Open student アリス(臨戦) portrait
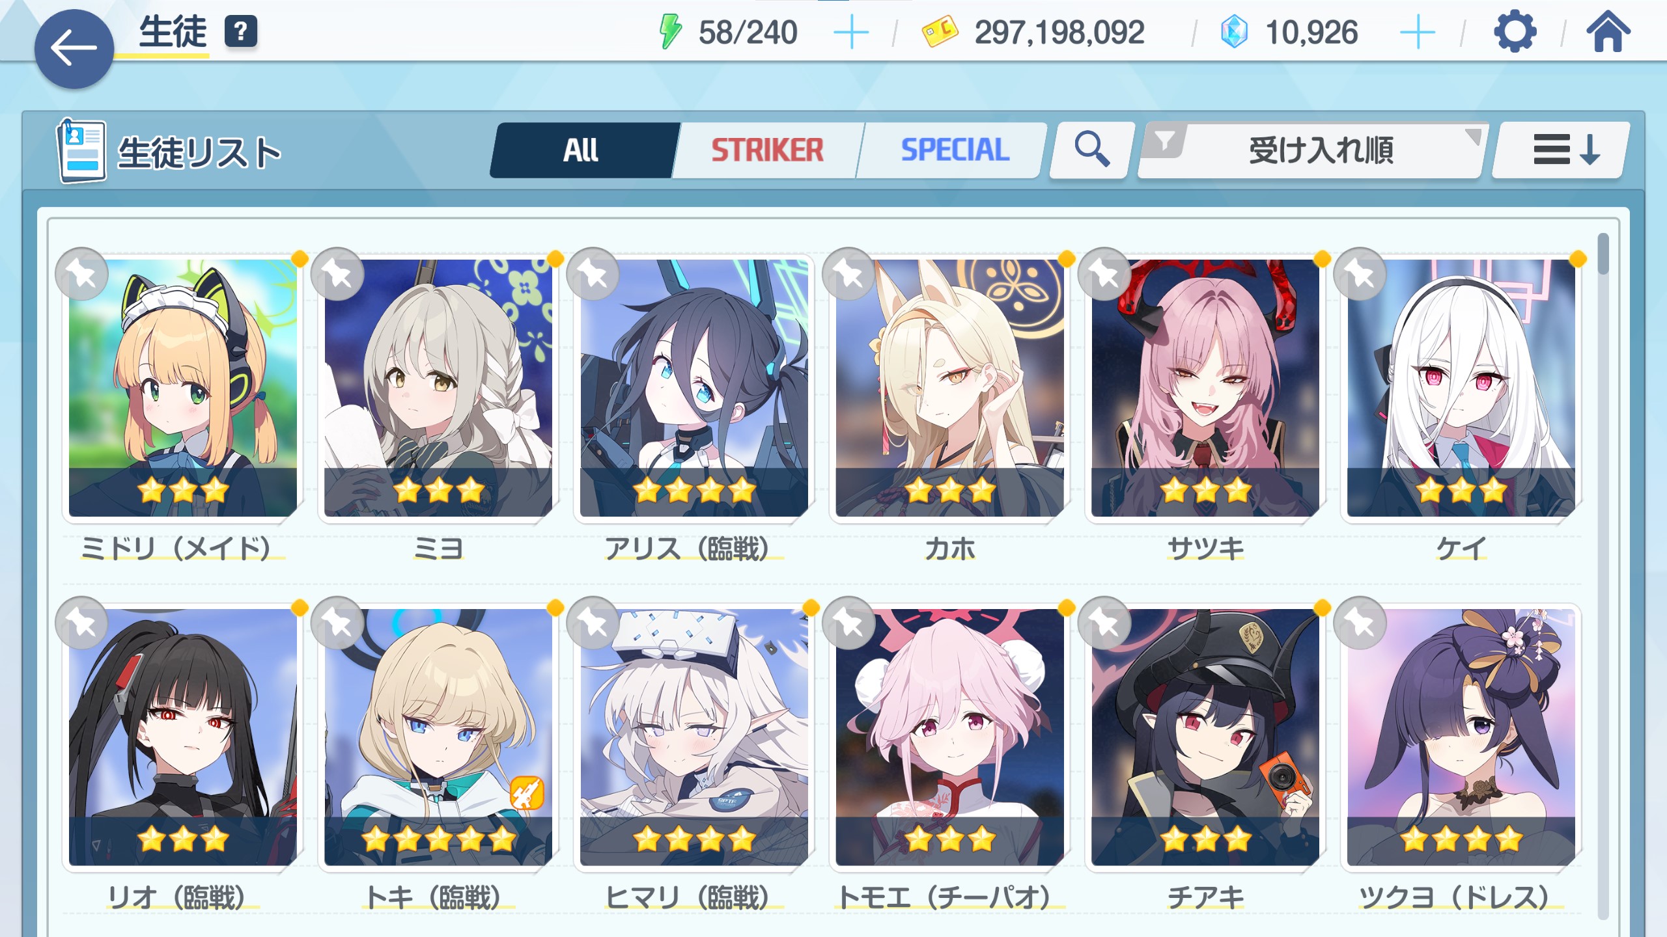1667x937 pixels. click(694, 388)
